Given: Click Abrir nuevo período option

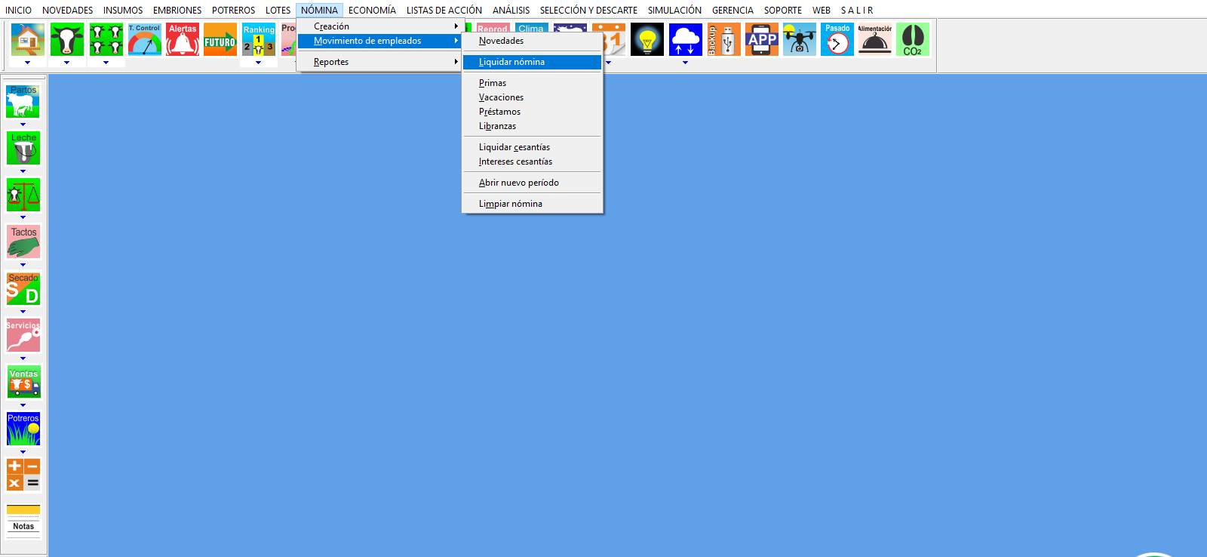Looking at the screenshot, I should click(519, 183).
